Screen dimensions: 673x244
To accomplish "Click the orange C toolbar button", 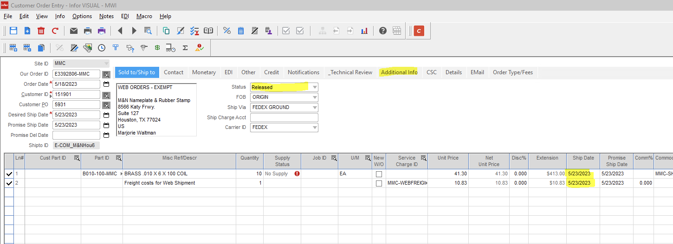I will point(419,31).
